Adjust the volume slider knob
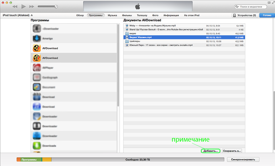Screen dimensions: 275x166 tap(56, 7)
